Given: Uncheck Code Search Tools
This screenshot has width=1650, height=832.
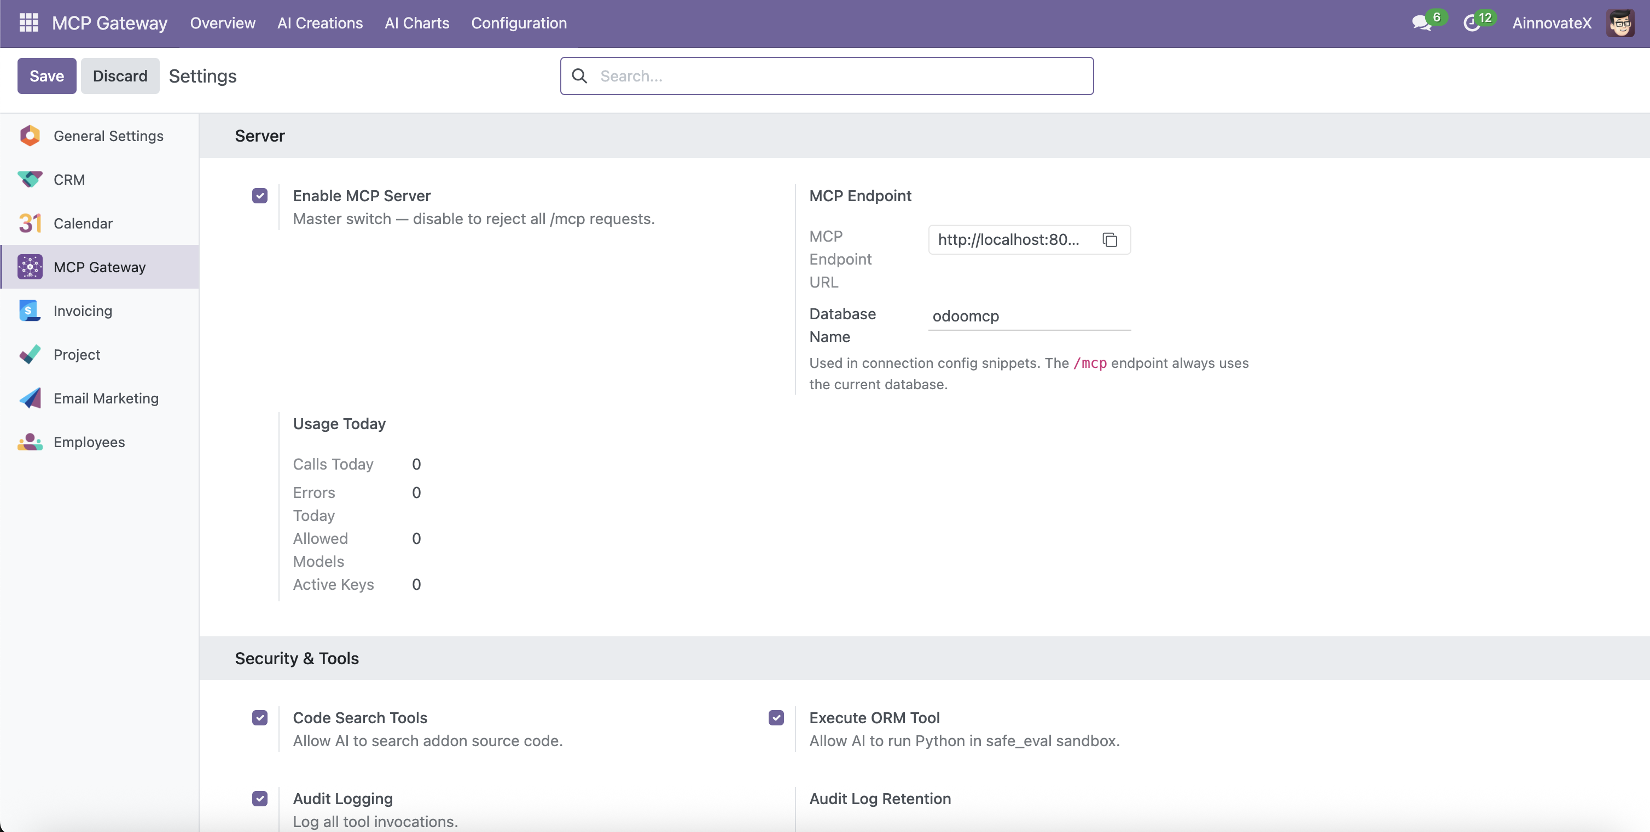Looking at the screenshot, I should (259, 717).
